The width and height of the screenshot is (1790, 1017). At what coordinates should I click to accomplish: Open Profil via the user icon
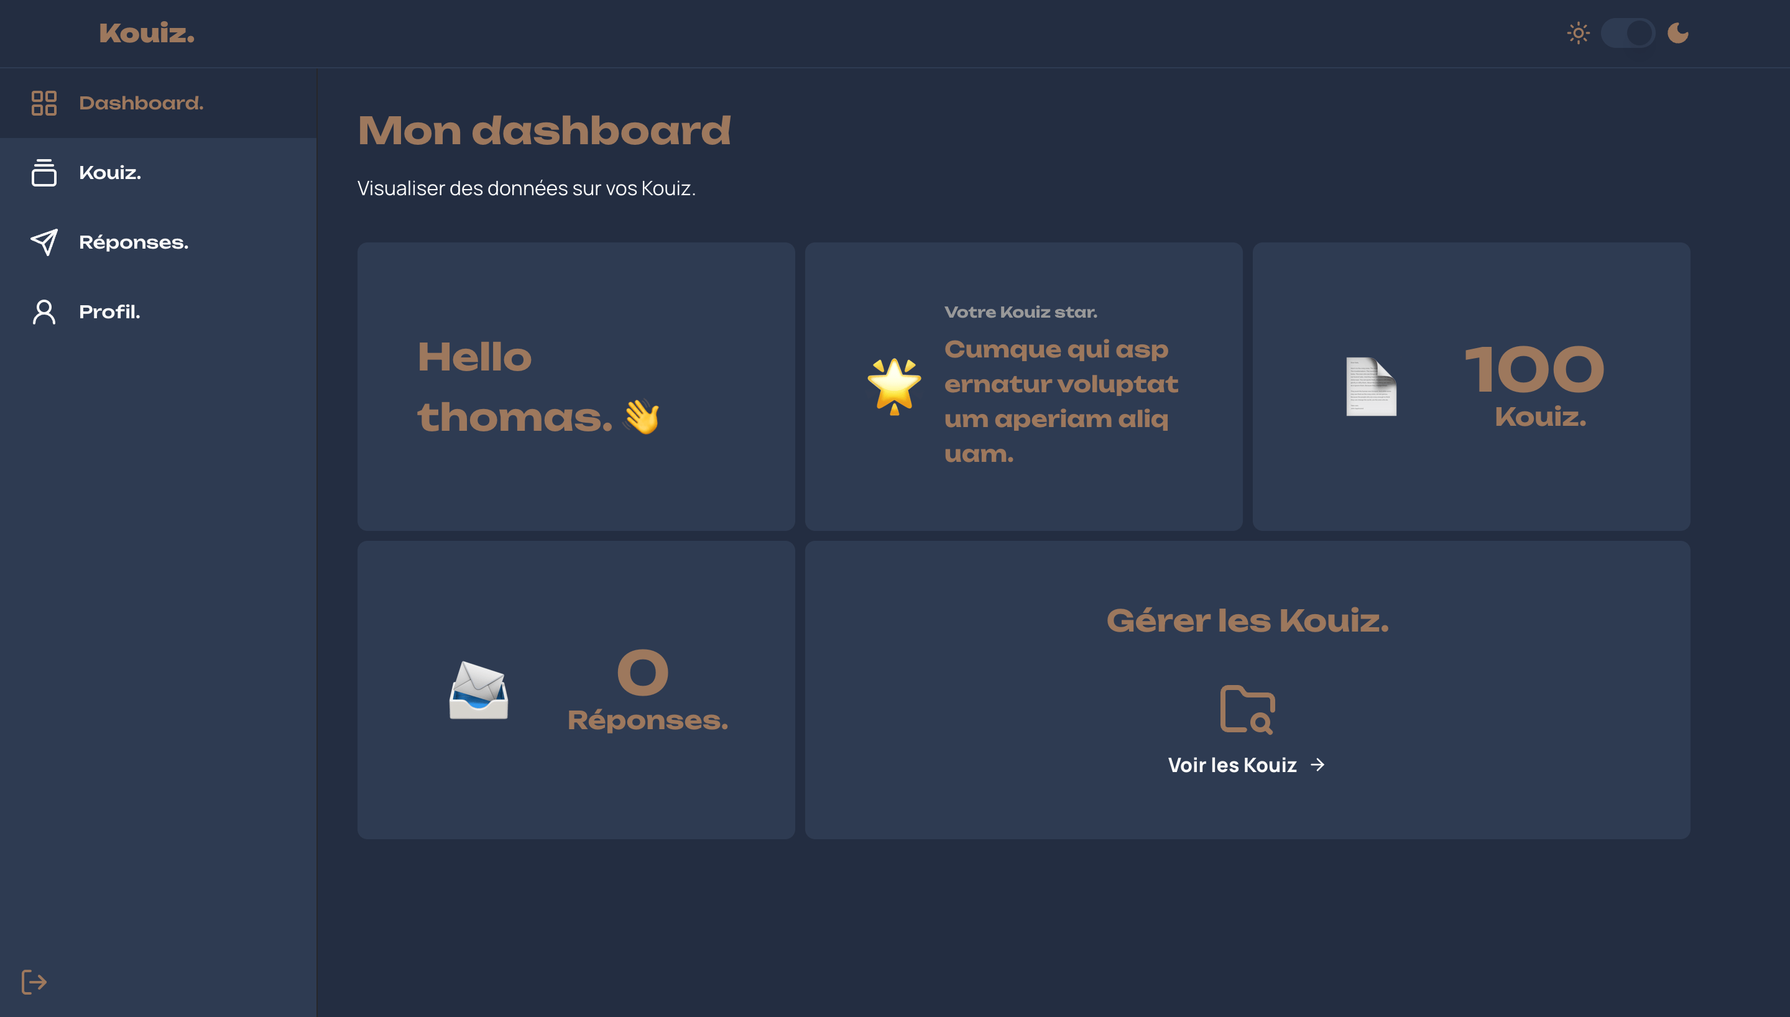point(44,312)
